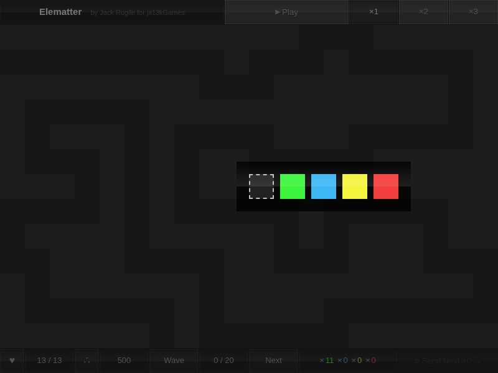Click the Next label in status bar
The height and width of the screenshot is (373, 498).
(274, 361)
